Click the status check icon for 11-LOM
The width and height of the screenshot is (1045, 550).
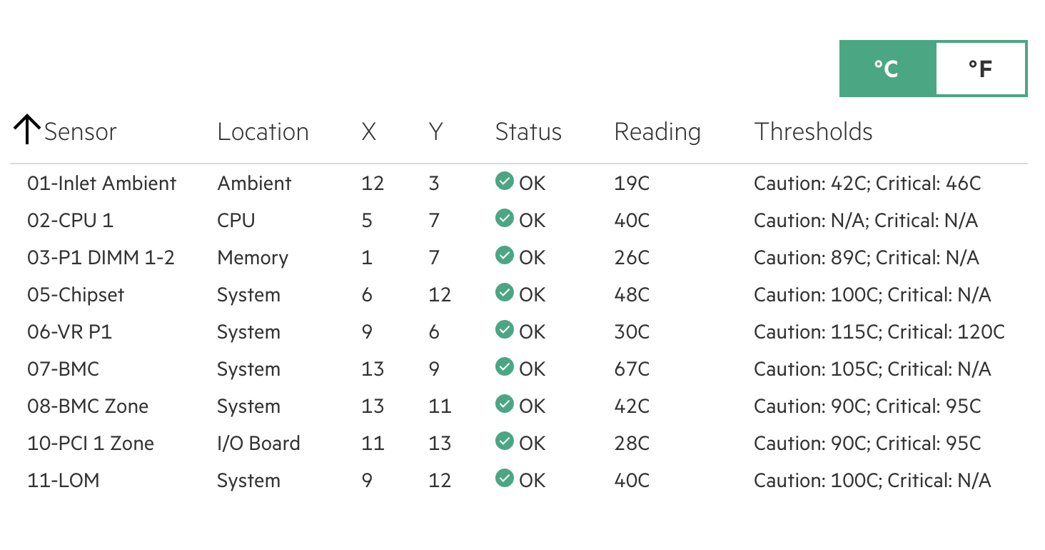coord(505,479)
